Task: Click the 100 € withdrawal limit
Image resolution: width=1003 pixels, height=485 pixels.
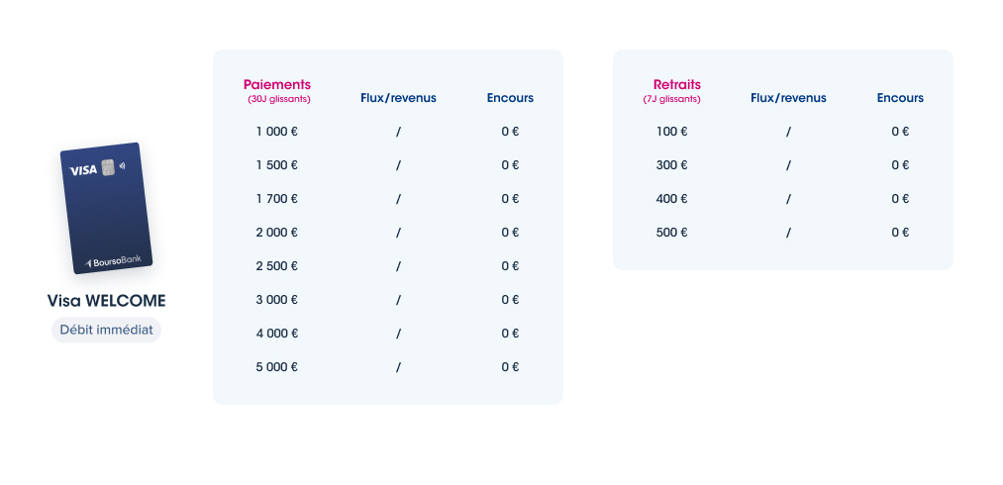Action: tap(671, 132)
